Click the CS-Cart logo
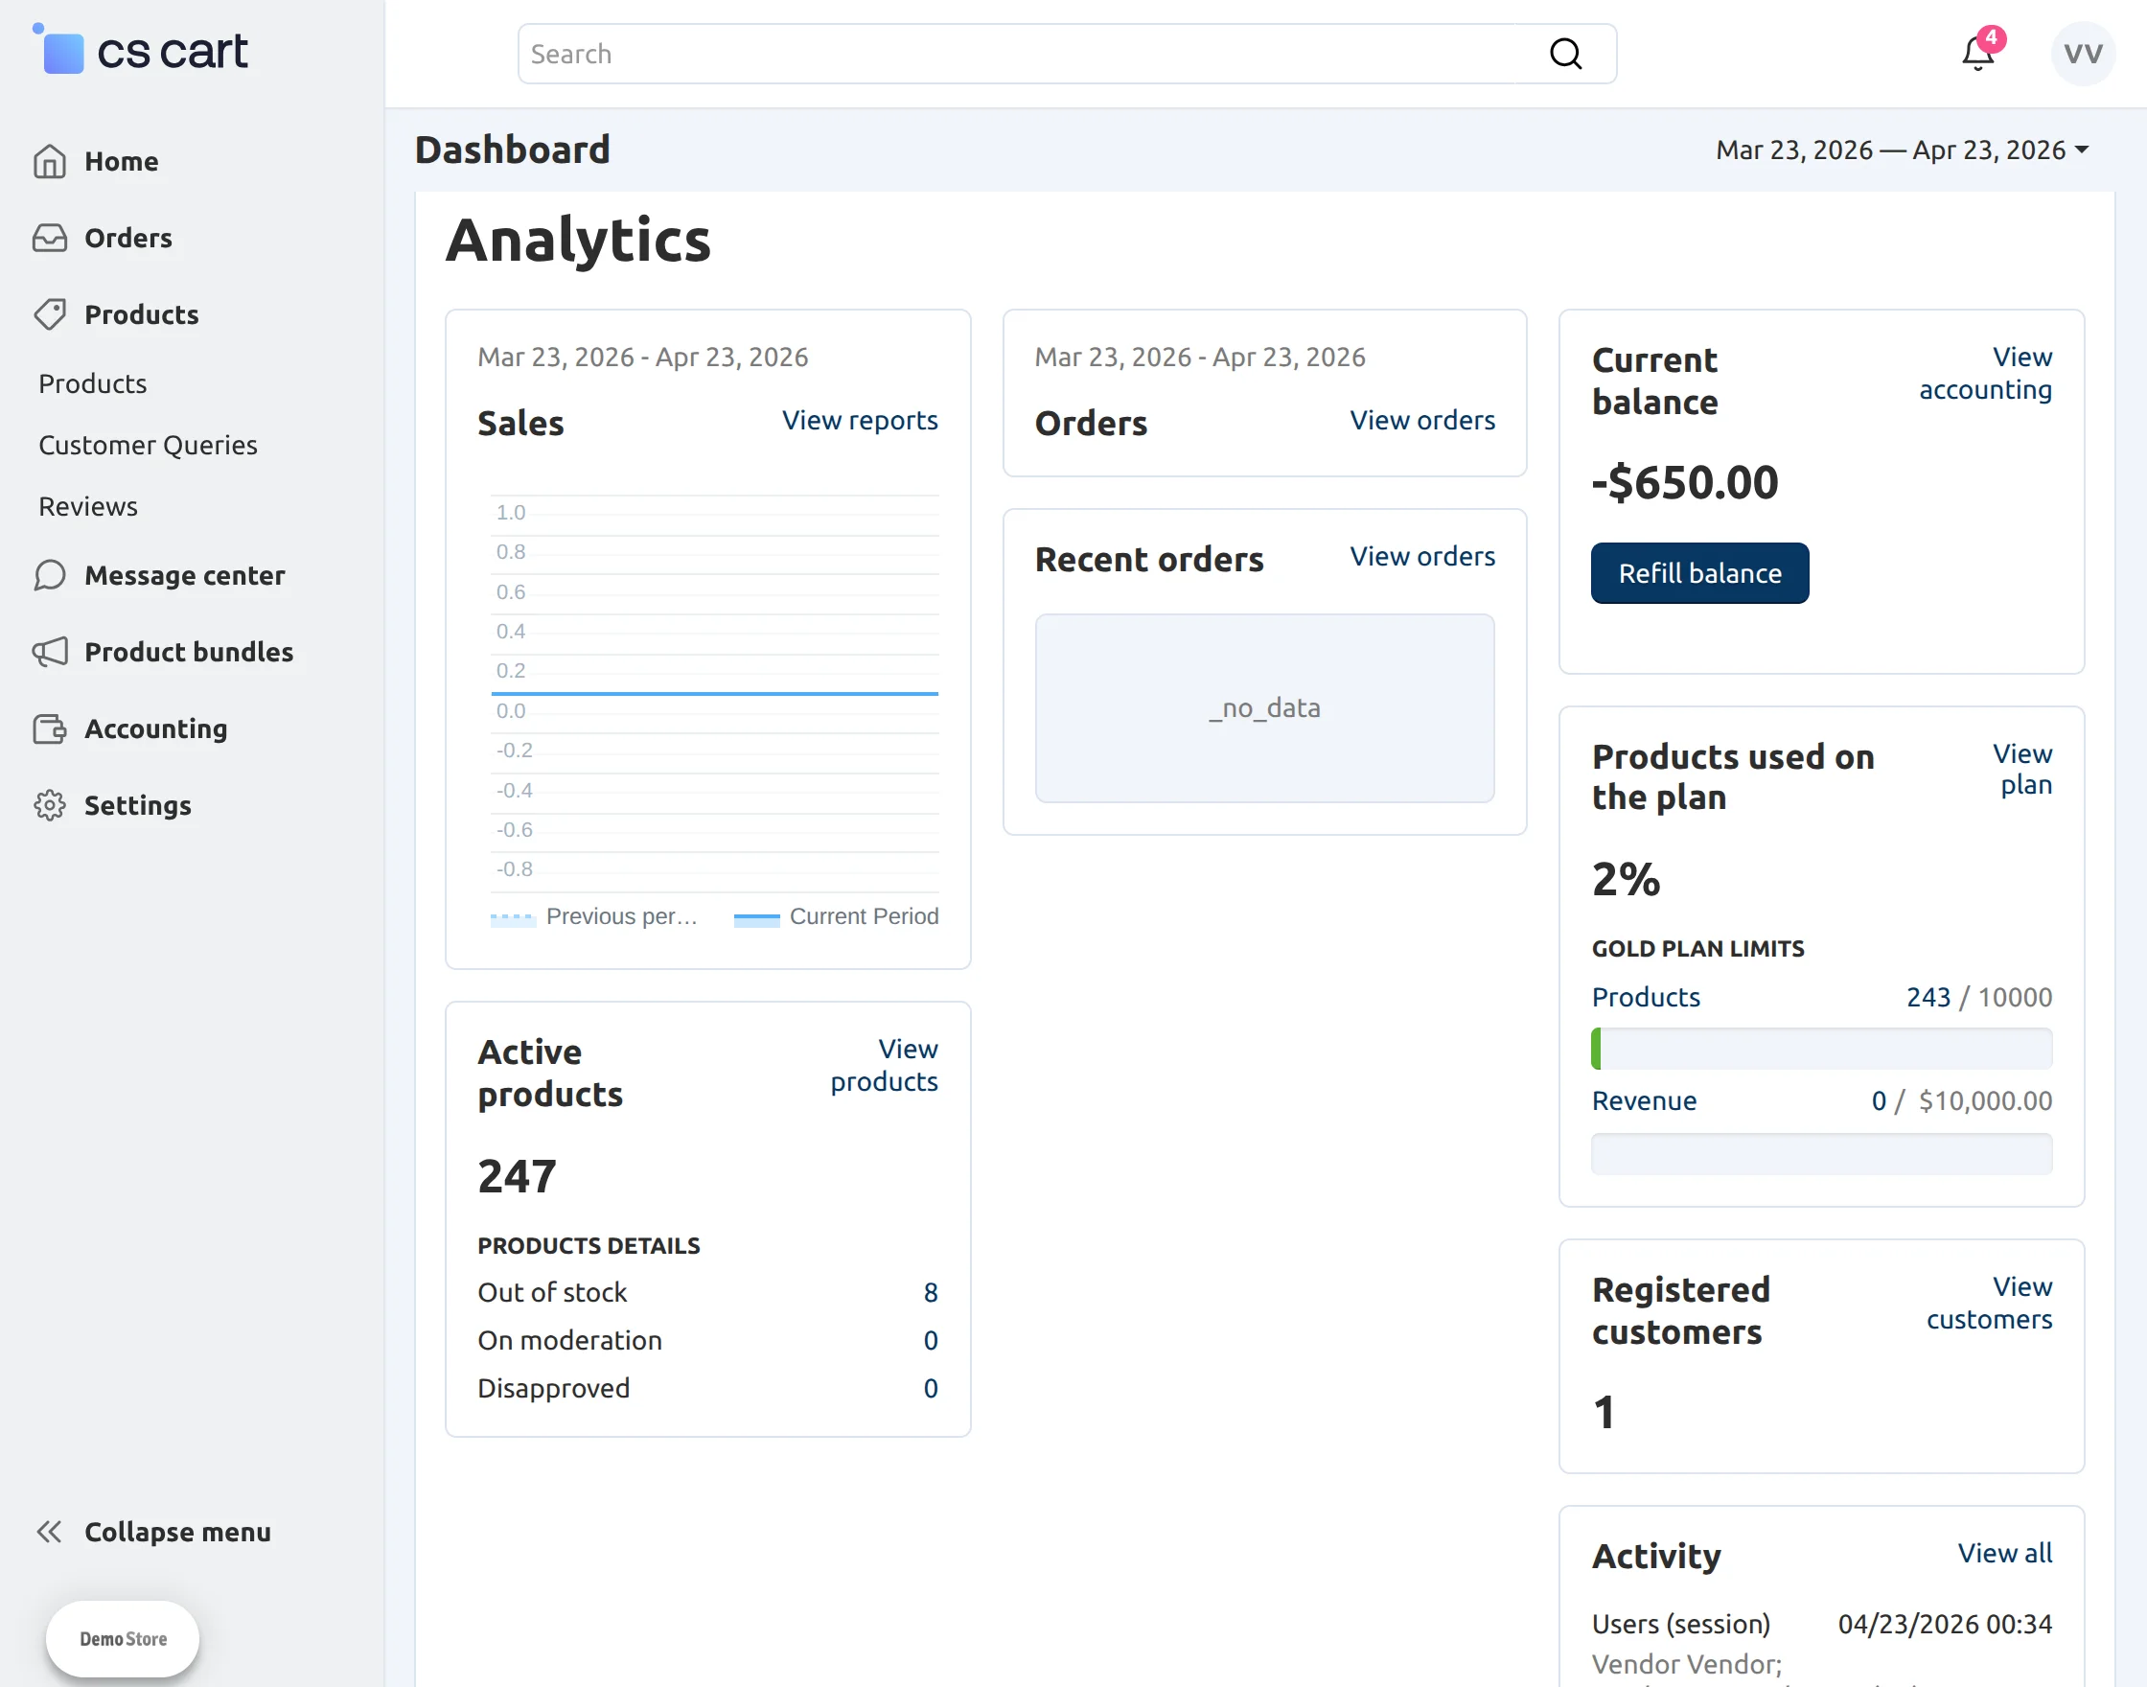 click(x=139, y=51)
